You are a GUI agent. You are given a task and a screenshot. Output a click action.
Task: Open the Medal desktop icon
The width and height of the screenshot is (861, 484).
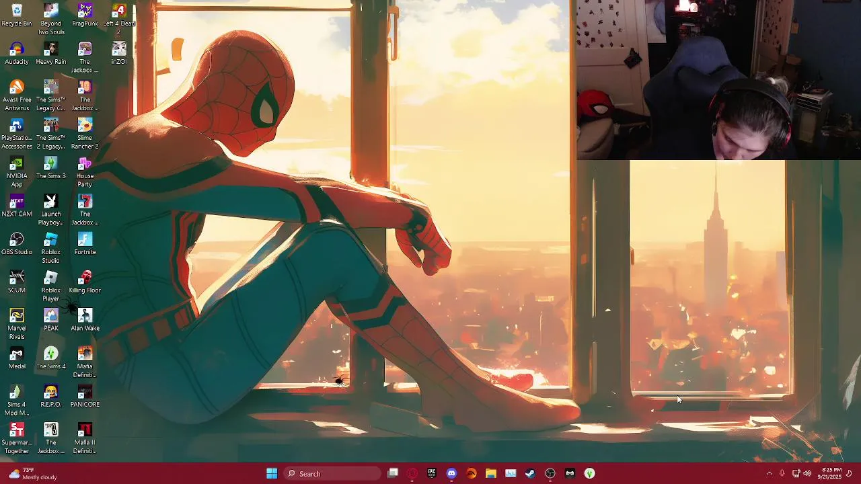click(17, 358)
